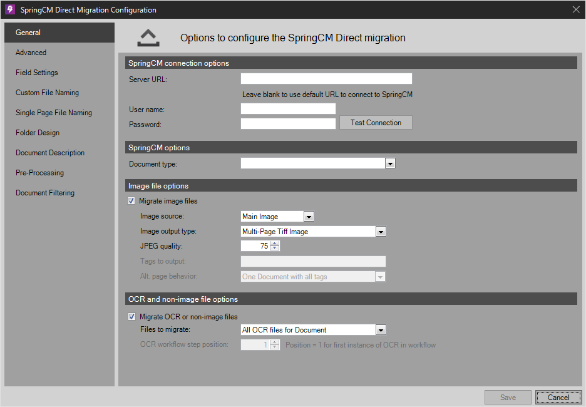The image size is (586, 407).
Task: Click the Image file options header
Action: [x=351, y=186]
